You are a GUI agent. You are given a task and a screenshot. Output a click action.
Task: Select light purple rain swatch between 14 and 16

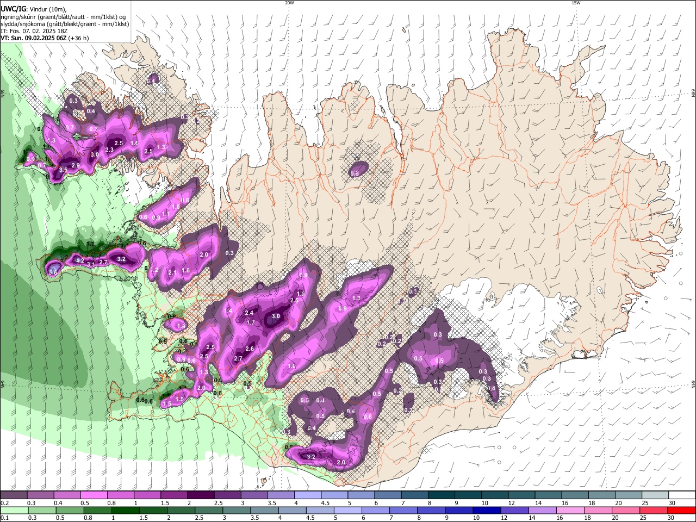coord(544,510)
